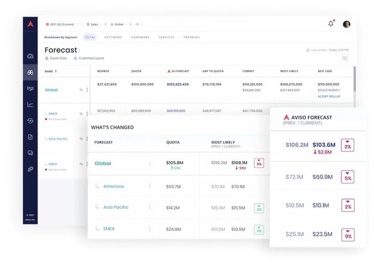Switch to the TRAINING segment tab
Viewport: 374px width, 263px height.
(x=191, y=37)
